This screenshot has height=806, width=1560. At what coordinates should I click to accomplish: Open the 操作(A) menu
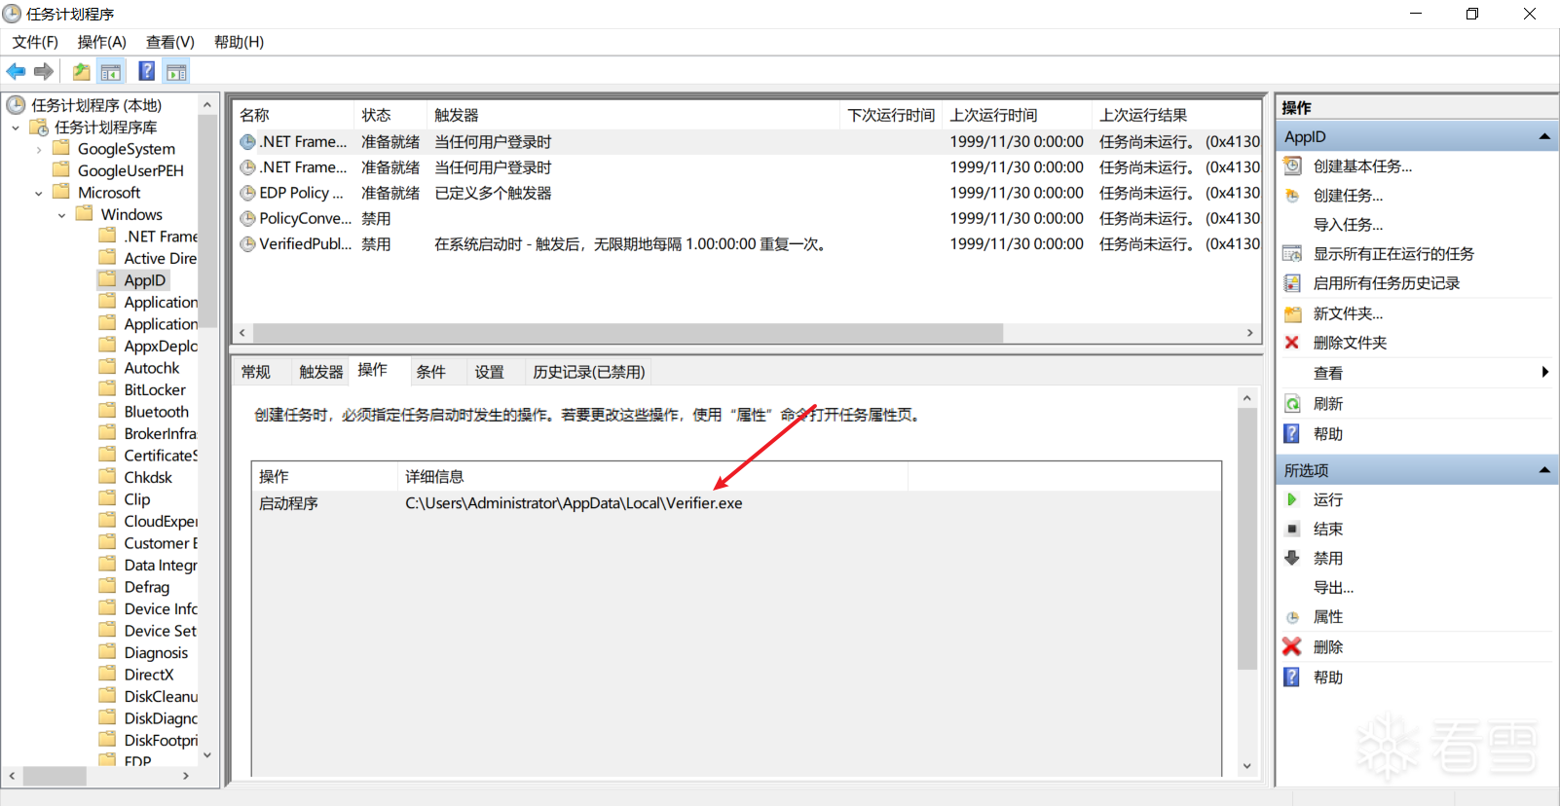coord(101,42)
